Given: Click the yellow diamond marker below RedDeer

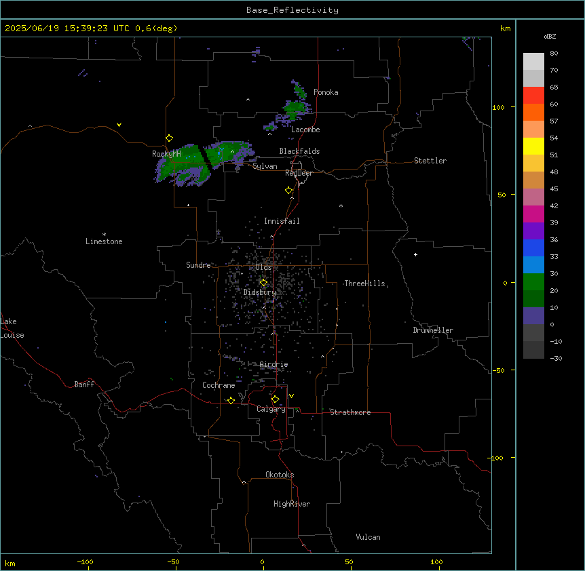Looking at the screenshot, I should click(289, 191).
